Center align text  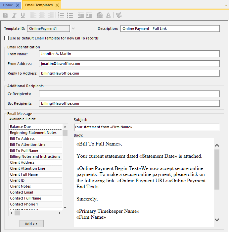[42, 15]
